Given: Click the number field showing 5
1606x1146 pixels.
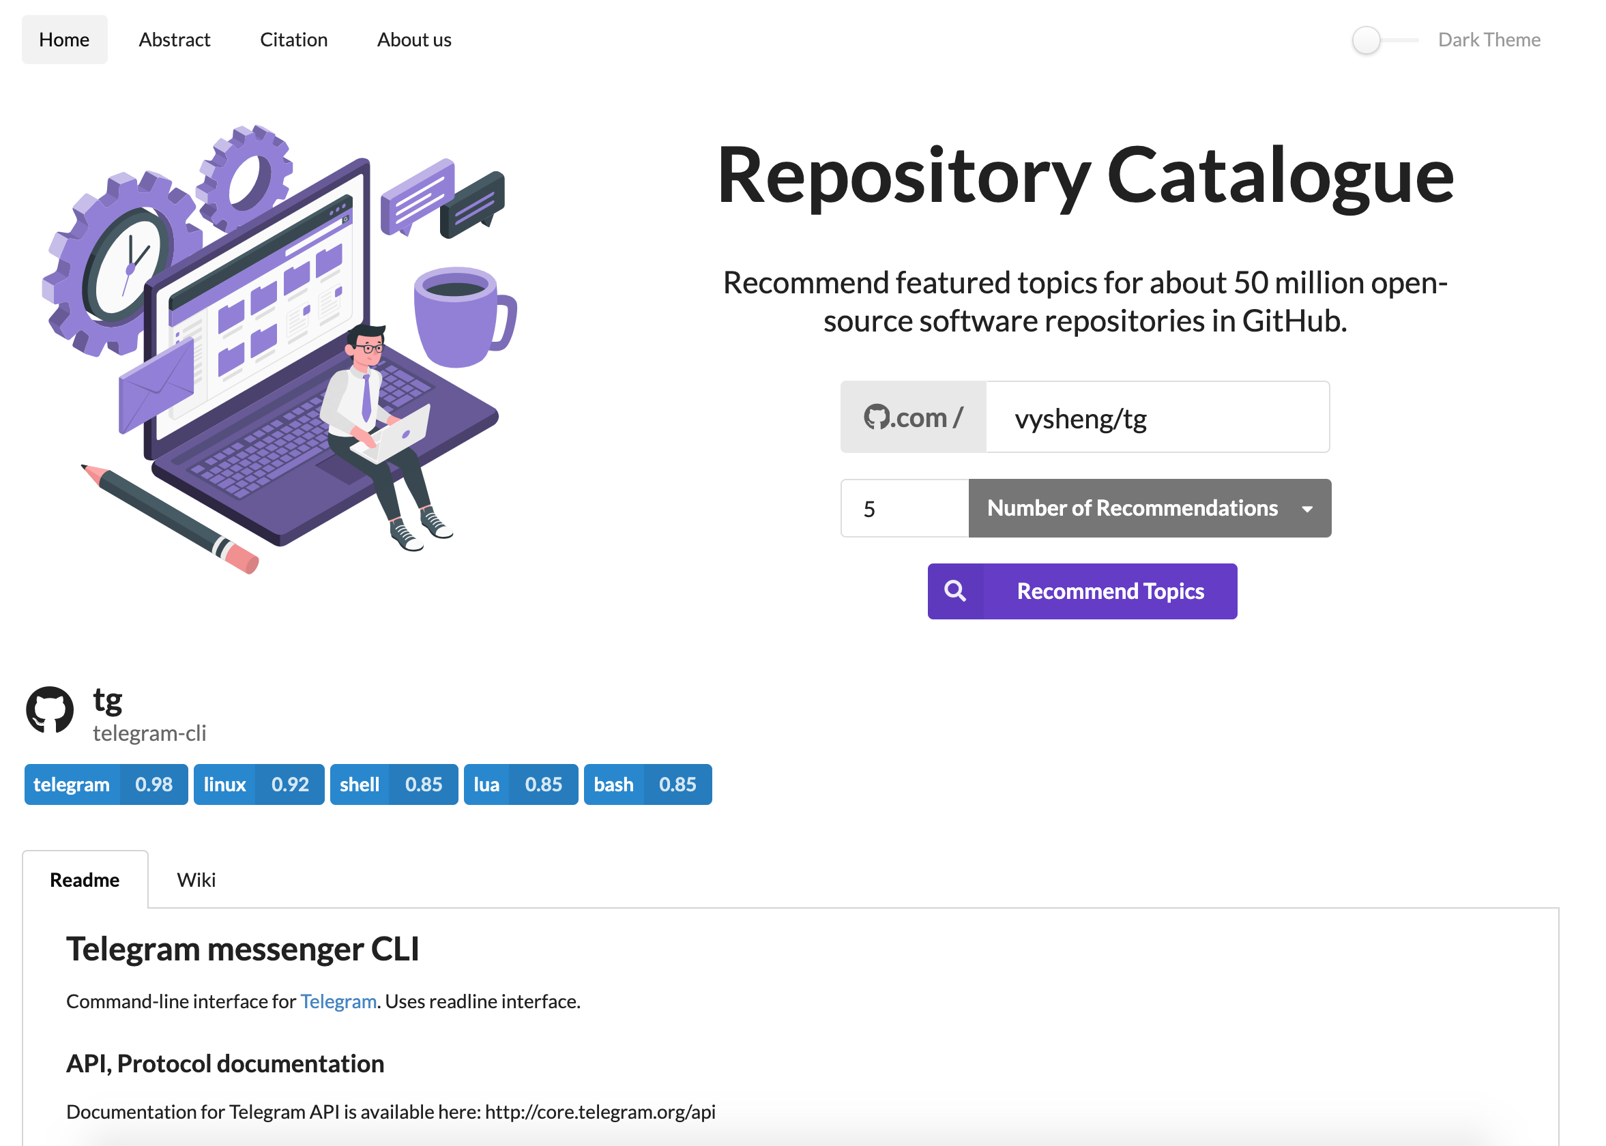Looking at the screenshot, I should [x=905, y=508].
